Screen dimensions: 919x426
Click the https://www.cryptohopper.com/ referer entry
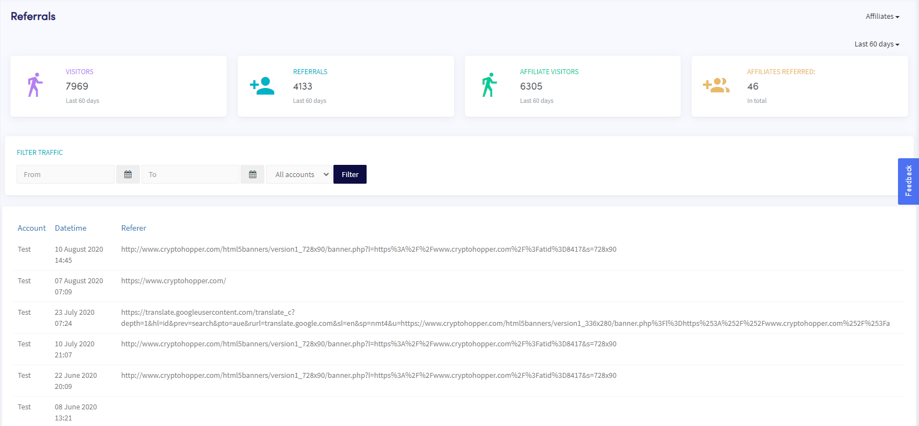pyautogui.click(x=174, y=281)
